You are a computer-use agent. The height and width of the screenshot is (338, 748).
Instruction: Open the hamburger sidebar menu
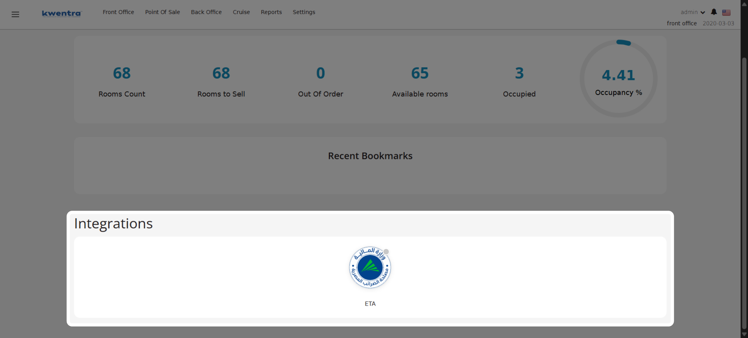tap(15, 14)
